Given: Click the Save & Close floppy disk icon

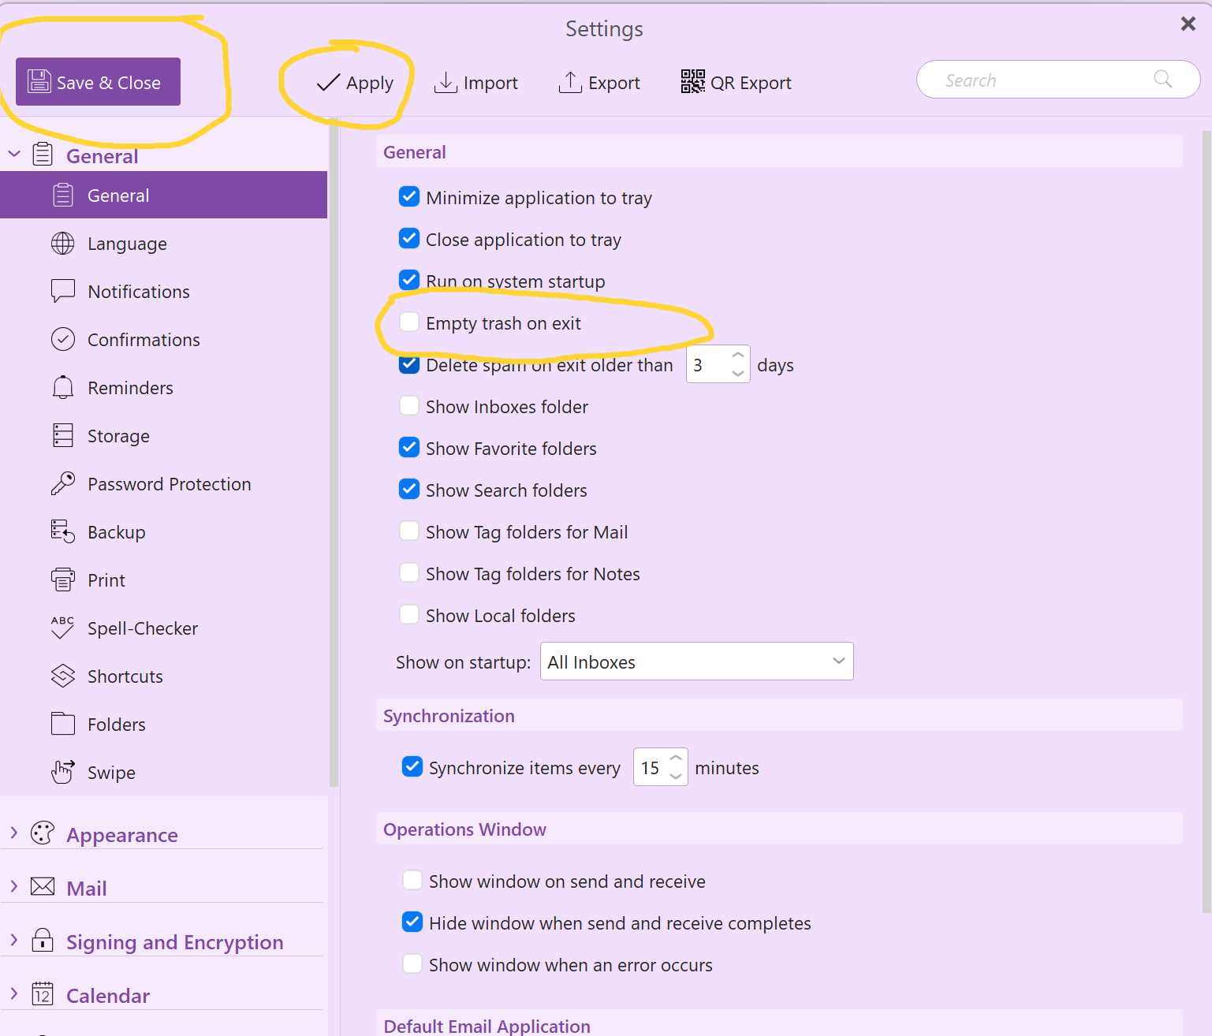Looking at the screenshot, I should (x=39, y=82).
